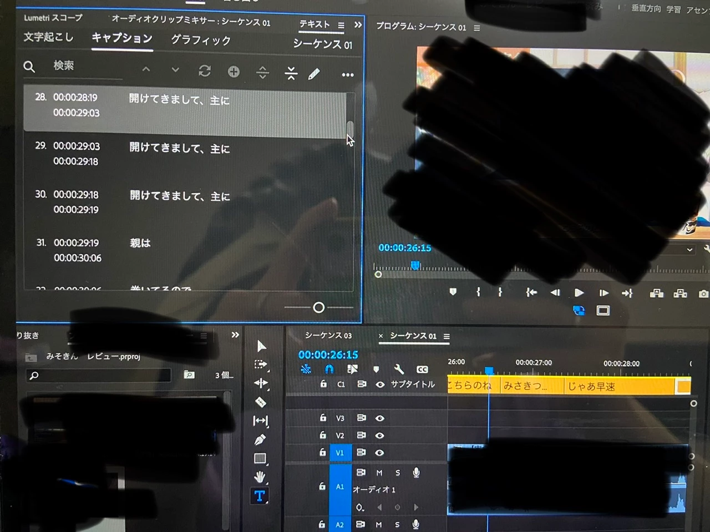Expand hidden tabs in text panel group
Image resolution: width=710 pixels, height=532 pixels.
tap(358, 25)
